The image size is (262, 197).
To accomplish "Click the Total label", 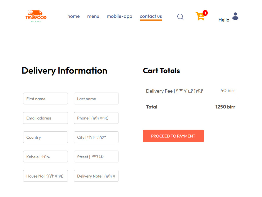I will pos(151,107).
